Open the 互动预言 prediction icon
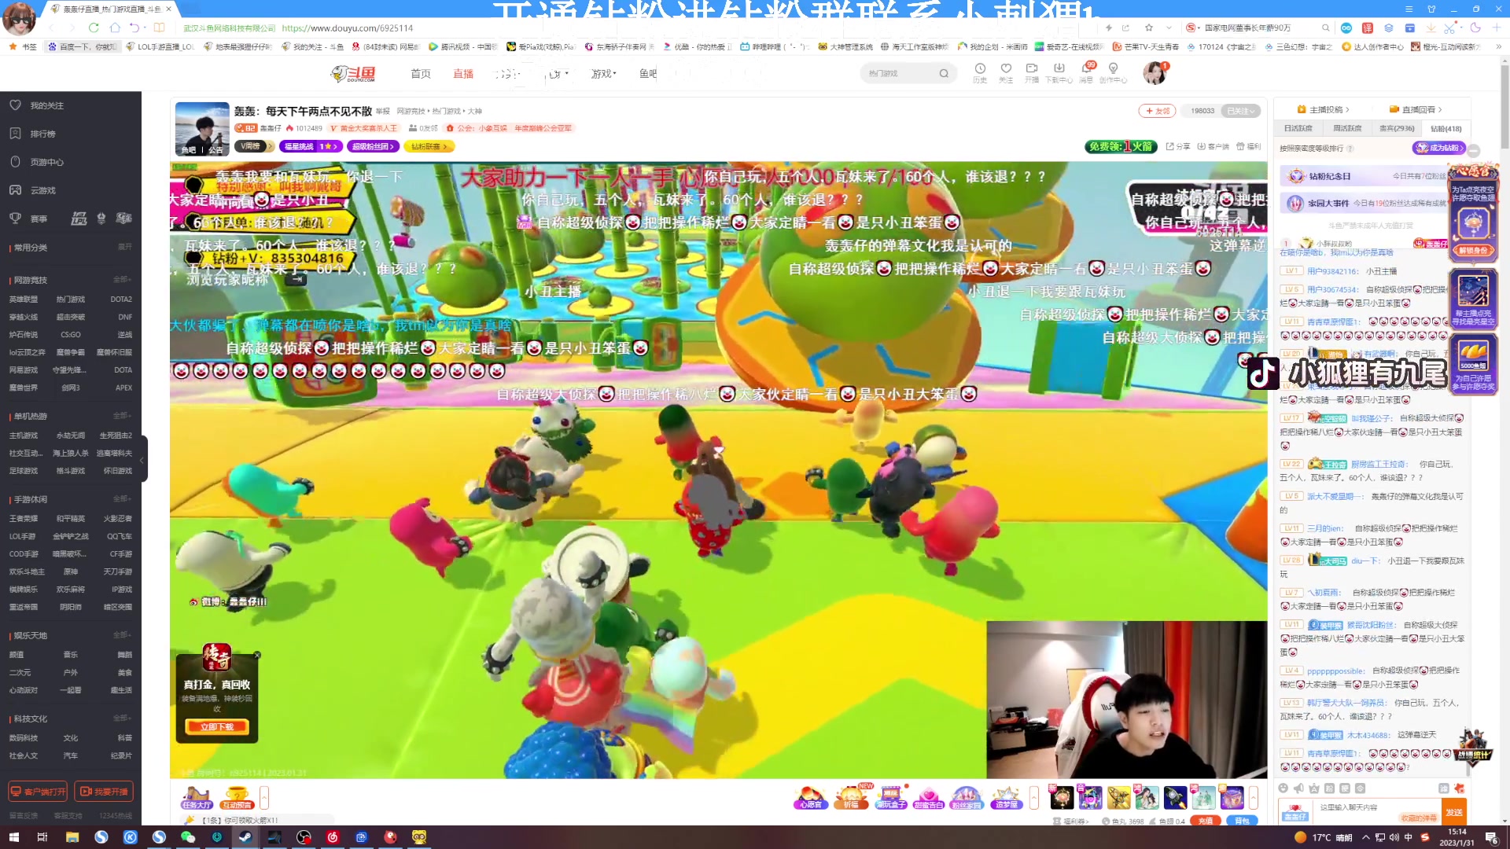This screenshot has height=849, width=1510. tap(237, 798)
